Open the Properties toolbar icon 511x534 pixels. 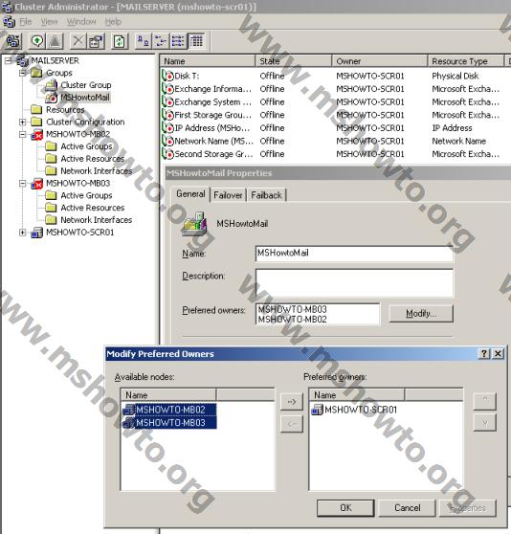[97, 41]
